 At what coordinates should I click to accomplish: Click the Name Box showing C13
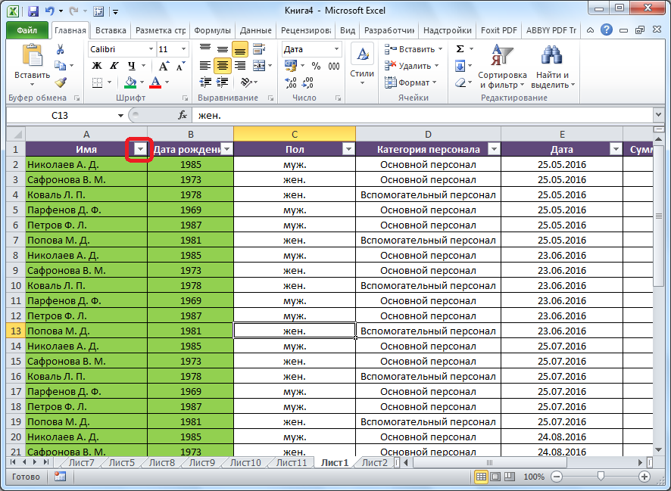point(61,116)
